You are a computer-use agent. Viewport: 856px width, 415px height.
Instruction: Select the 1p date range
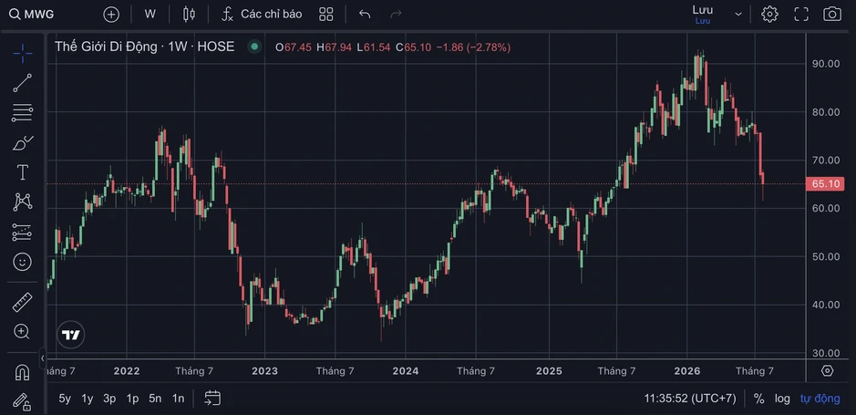click(x=133, y=399)
